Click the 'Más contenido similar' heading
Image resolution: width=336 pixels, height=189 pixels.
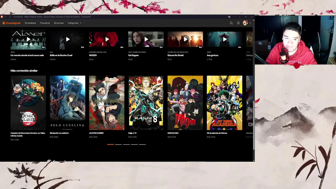point(24,71)
